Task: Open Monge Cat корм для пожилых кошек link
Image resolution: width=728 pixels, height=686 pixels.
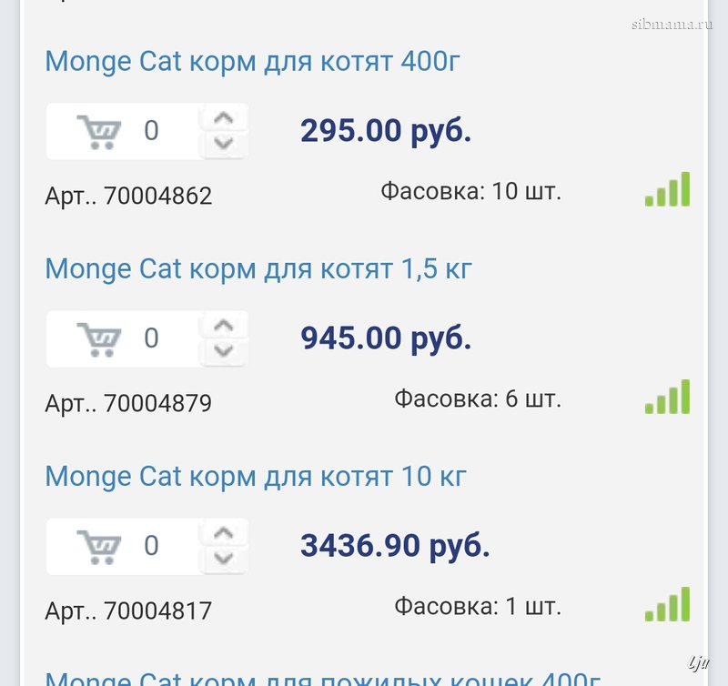Action: tap(323, 678)
